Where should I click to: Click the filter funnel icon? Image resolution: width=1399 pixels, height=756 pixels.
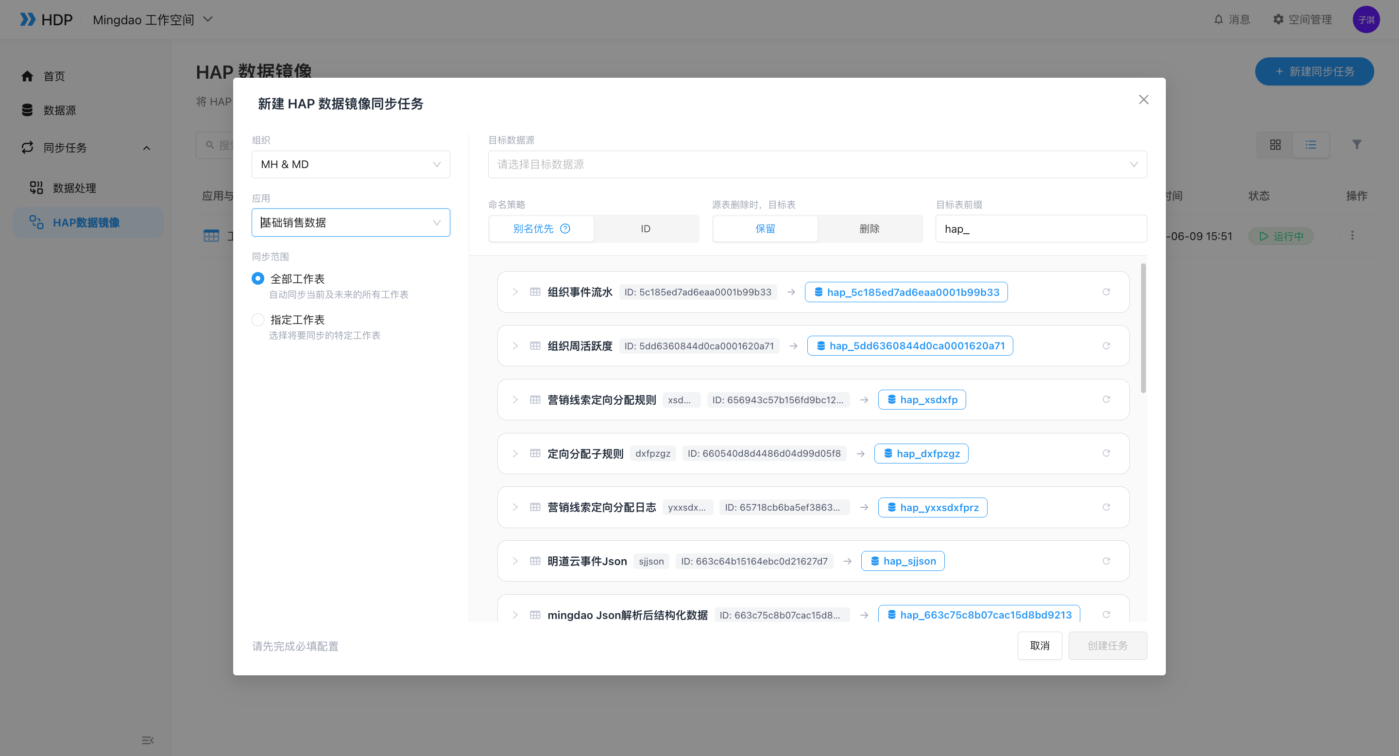1357,144
